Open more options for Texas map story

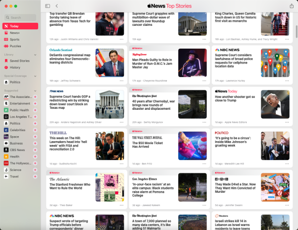[122, 122]
